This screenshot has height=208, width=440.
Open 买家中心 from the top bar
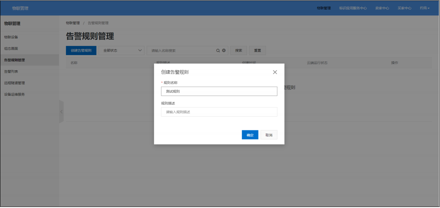point(404,8)
